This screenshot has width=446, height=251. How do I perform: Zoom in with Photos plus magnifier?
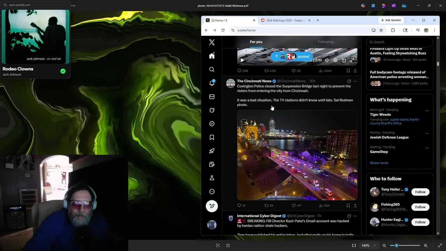click(x=426, y=245)
